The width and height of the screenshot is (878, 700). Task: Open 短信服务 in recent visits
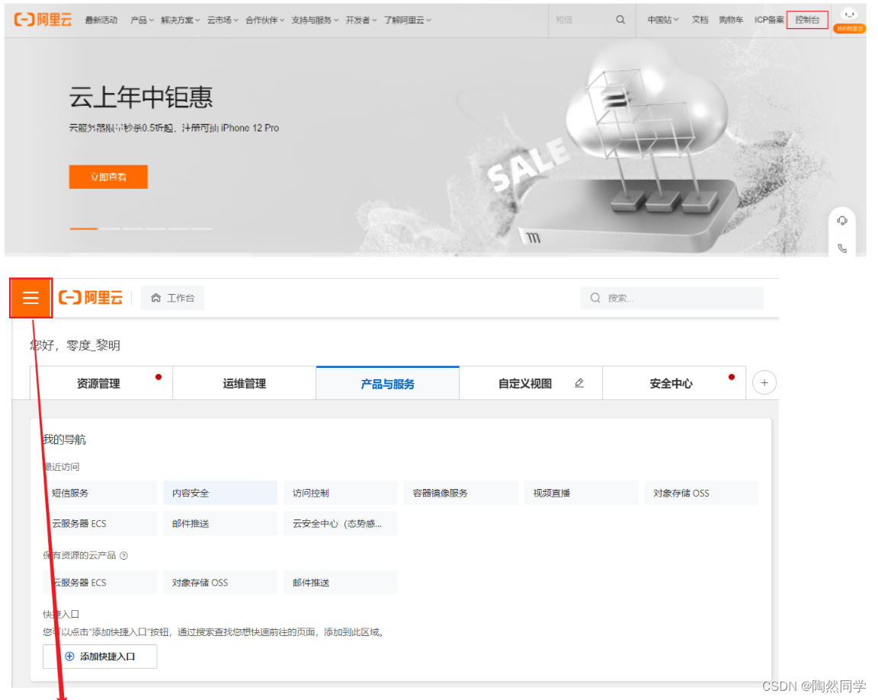click(x=101, y=493)
